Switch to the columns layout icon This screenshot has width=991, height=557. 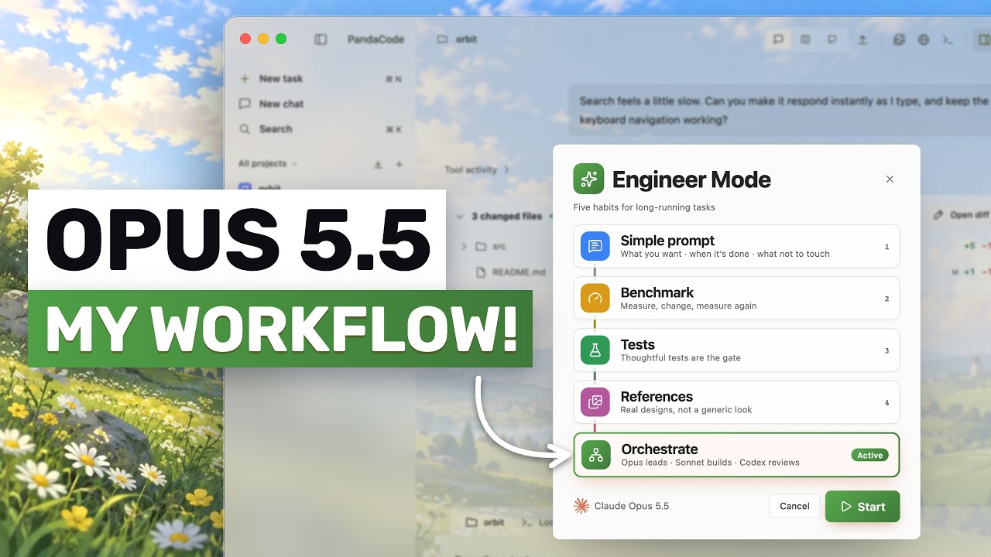(805, 39)
